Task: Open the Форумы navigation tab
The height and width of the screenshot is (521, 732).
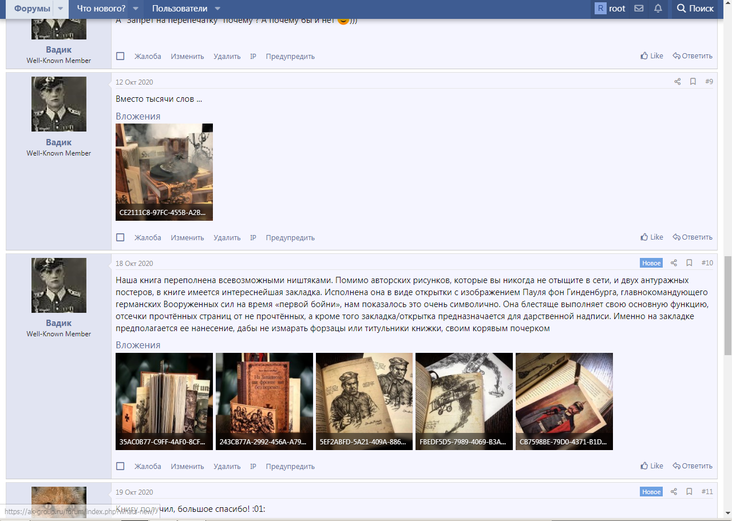Action: [x=32, y=9]
